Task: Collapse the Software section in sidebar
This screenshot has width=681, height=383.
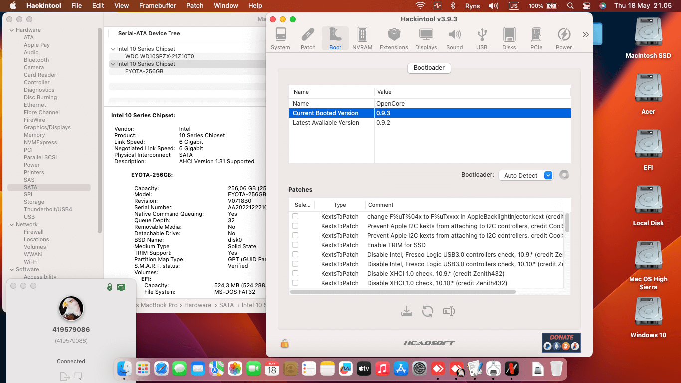Action: [11, 269]
